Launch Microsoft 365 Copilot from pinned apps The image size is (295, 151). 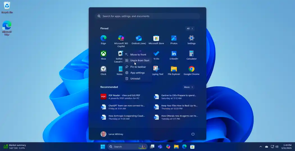click(x=121, y=41)
